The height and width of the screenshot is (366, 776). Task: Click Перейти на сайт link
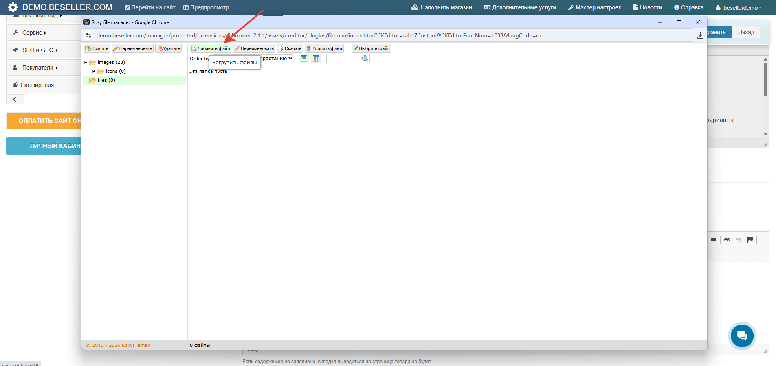(150, 7)
